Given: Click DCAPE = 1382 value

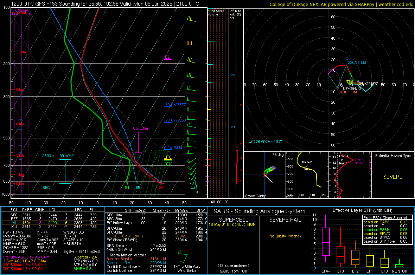Looking at the screenshot, I should (15, 248).
